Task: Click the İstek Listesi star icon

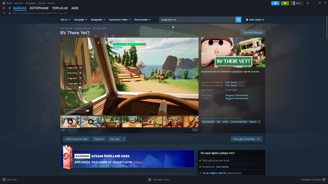Action: 247,20
